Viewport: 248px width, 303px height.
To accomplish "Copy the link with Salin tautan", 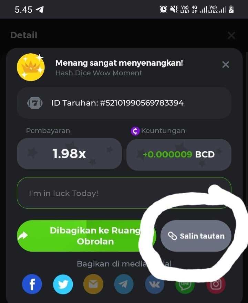I will (x=196, y=236).
